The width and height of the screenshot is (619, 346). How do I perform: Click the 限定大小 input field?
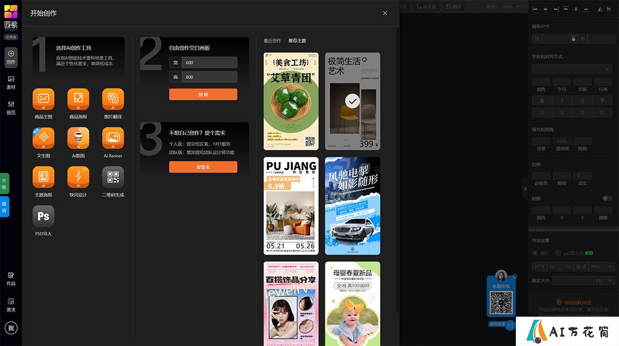coord(573,281)
